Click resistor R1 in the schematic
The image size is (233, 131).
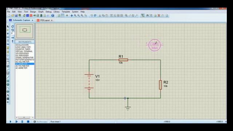123,60
